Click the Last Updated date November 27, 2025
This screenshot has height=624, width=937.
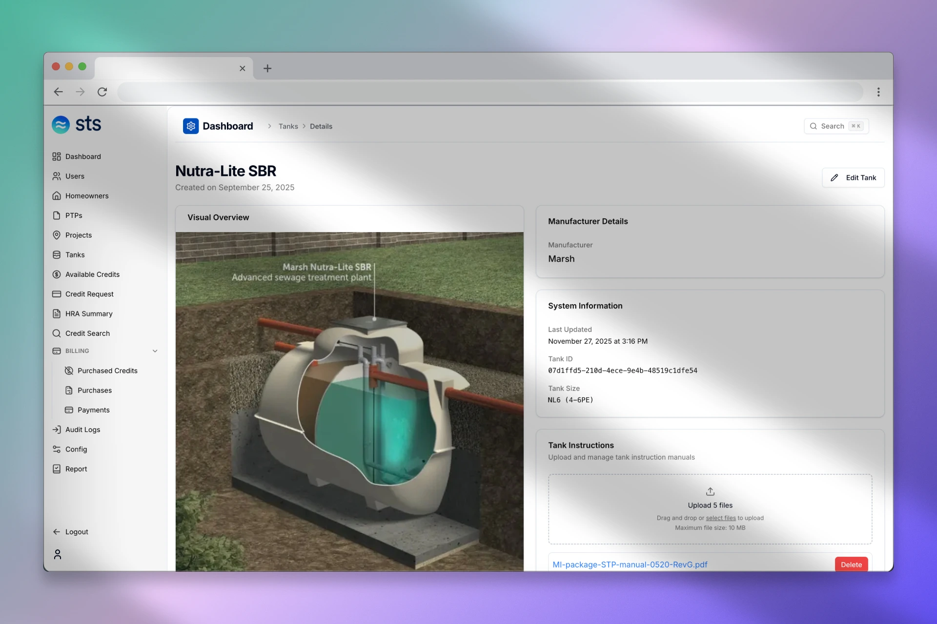(598, 341)
